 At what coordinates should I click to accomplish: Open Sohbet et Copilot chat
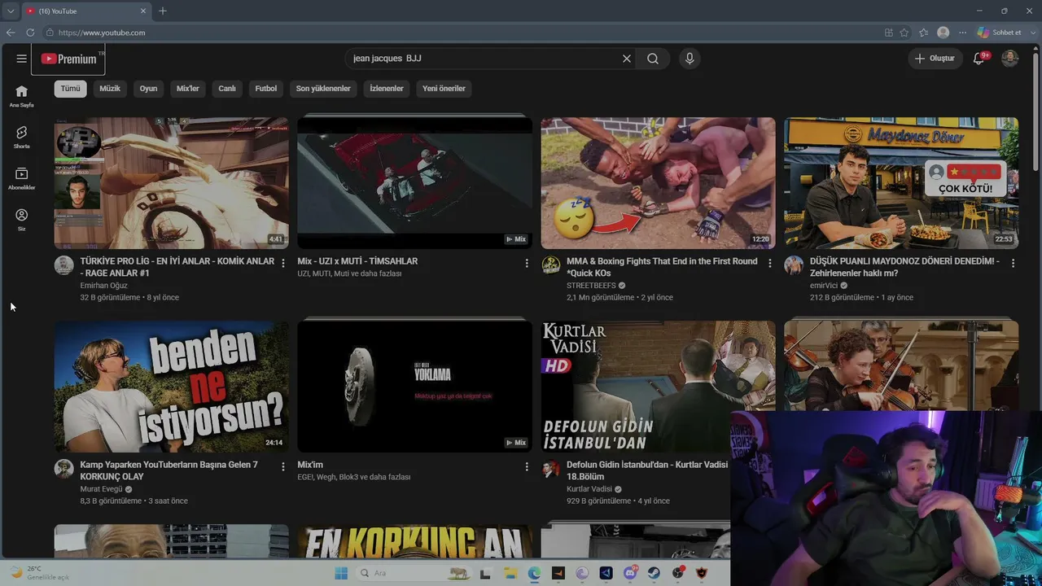pos(1000,33)
